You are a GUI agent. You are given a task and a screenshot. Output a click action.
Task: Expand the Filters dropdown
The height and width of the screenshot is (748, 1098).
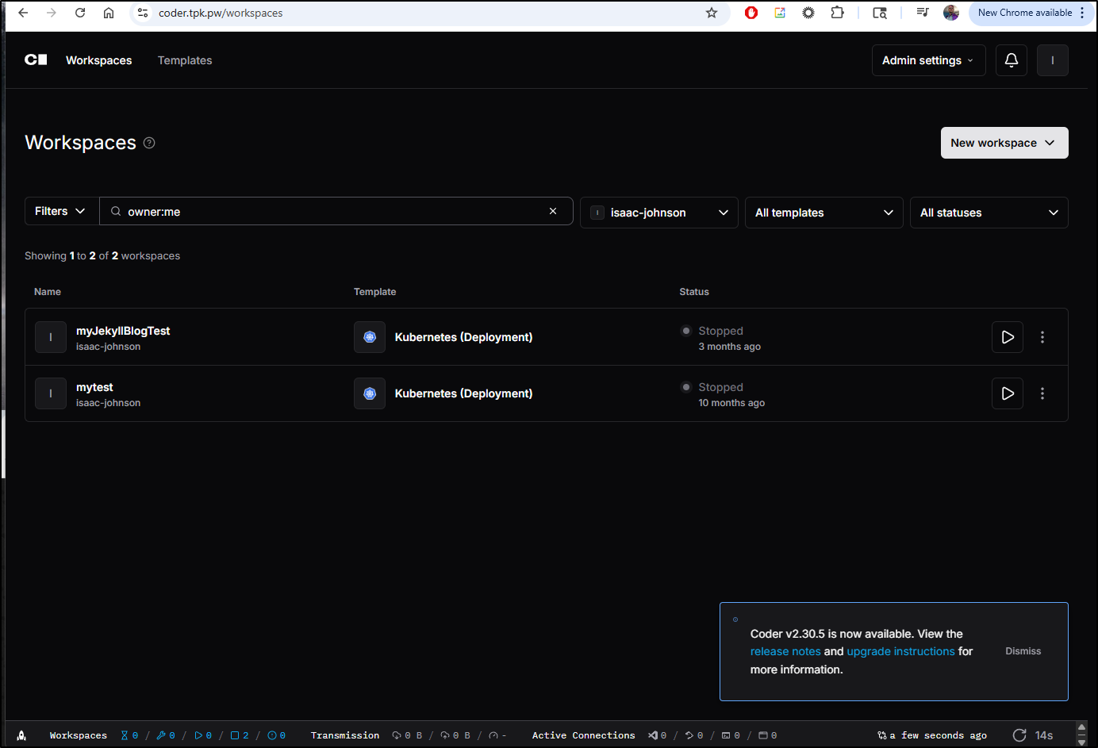(60, 211)
